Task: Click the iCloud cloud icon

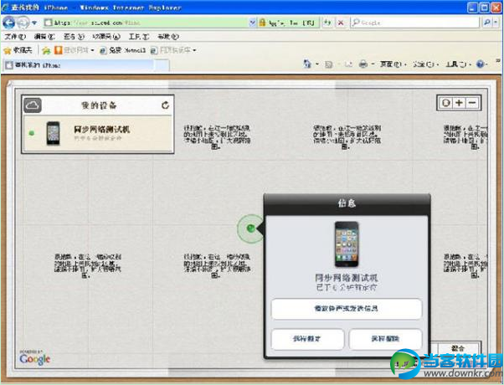Action: tap(33, 105)
